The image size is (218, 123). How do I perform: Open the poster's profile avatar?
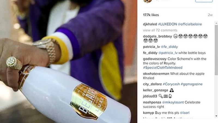pyautogui.click(x=147, y=1)
